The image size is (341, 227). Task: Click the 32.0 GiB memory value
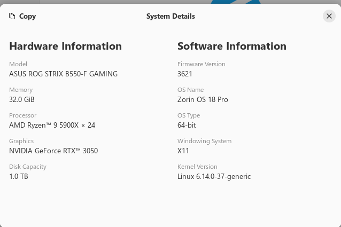coord(22,99)
